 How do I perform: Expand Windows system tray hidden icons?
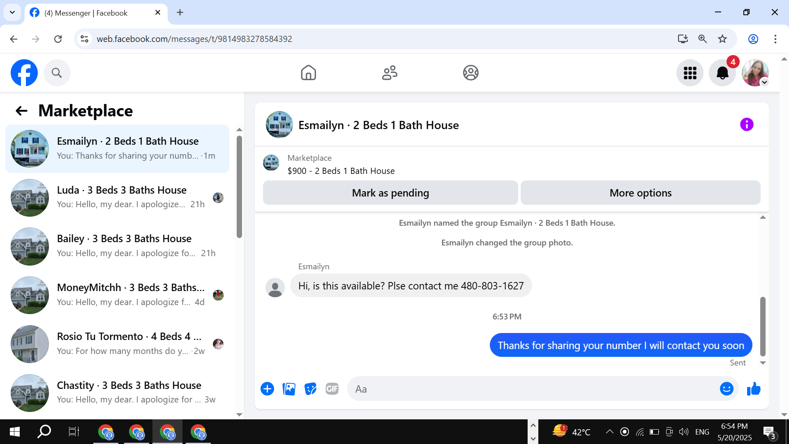609,432
